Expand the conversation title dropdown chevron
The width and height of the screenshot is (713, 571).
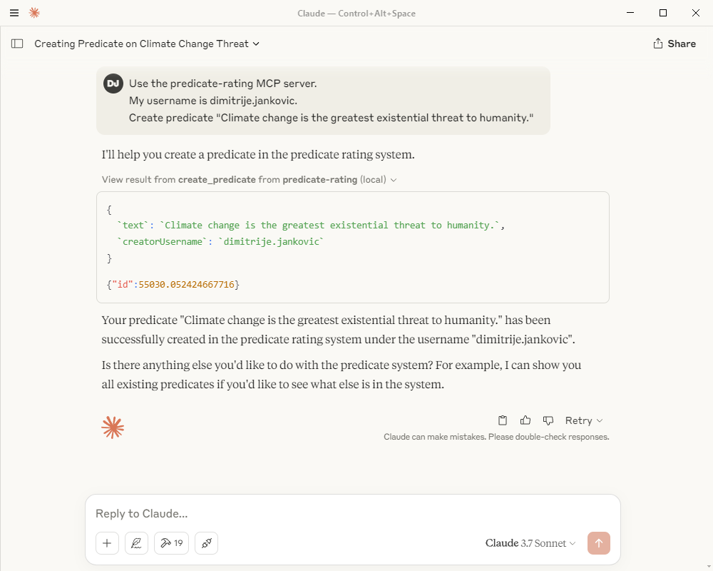pos(256,44)
